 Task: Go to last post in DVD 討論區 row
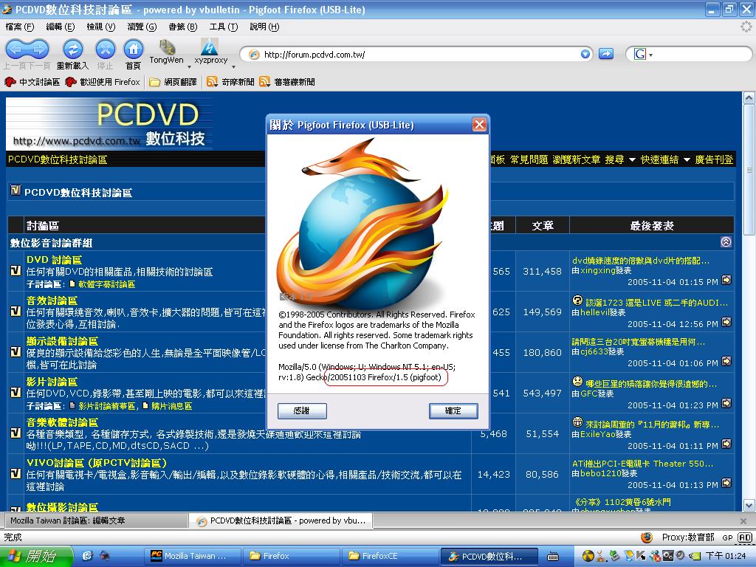coord(726,280)
